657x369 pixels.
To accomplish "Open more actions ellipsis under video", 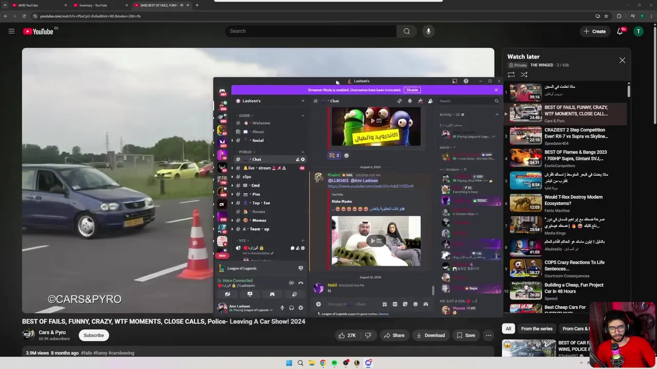I will click(489, 335).
